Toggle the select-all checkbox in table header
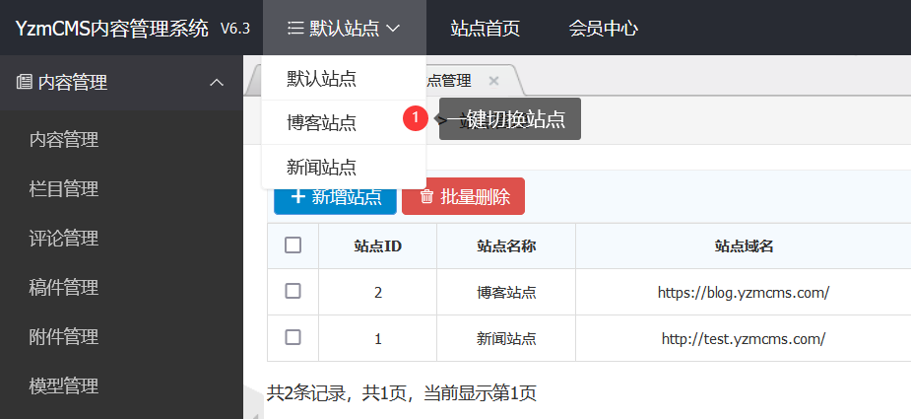911x419 pixels. (x=293, y=245)
